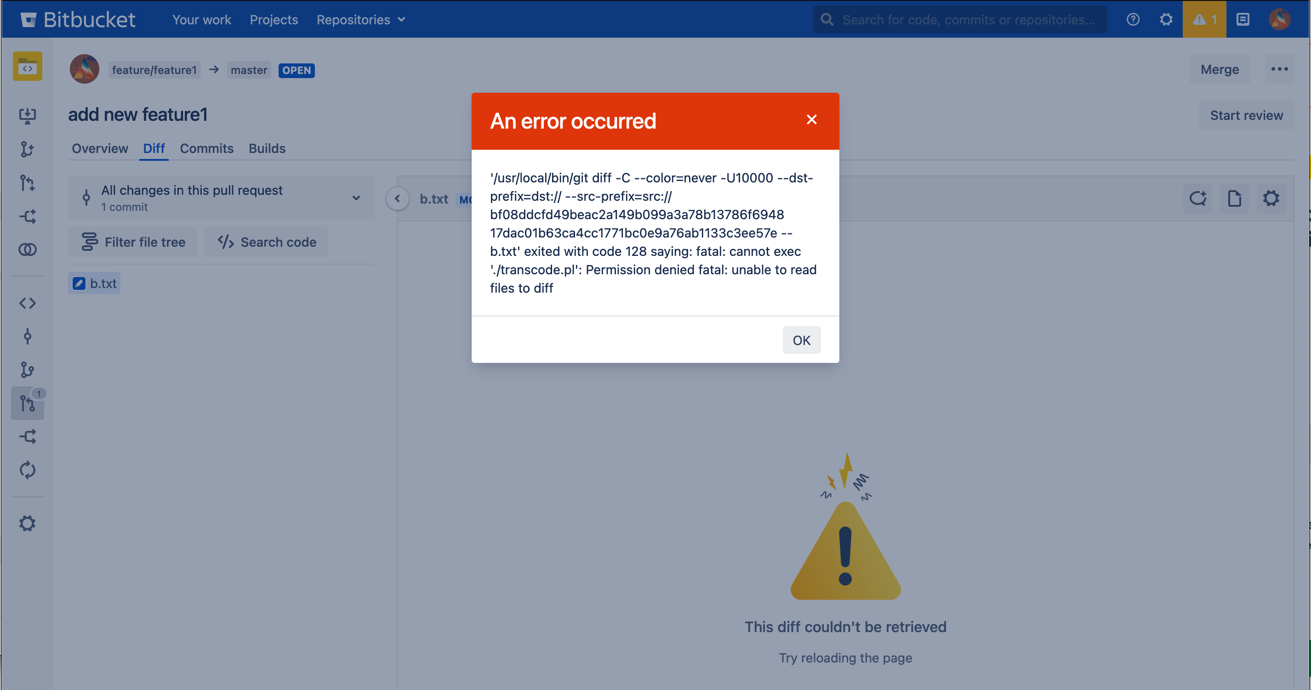Switch to the Overview tab
This screenshot has height=690, width=1311.
pyautogui.click(x=100, y=148)
